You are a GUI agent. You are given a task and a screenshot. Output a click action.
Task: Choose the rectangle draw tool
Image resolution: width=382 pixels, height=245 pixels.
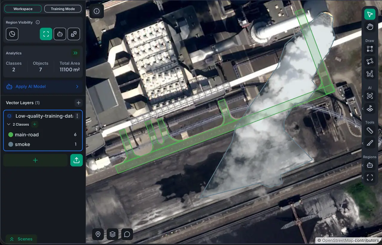pos(370,49)
